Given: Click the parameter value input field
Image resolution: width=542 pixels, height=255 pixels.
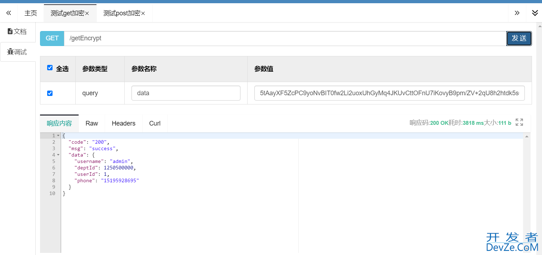Looking at the screenshot, I should tap(389, 93).
